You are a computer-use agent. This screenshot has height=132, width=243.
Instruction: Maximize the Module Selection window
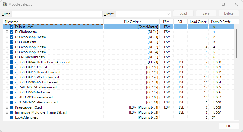[x=223, y=4]
